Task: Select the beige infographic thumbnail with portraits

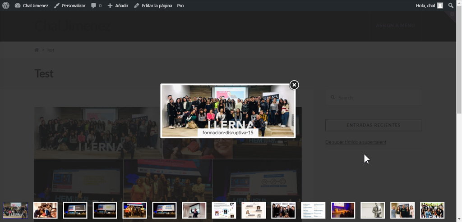Action: (x=254, y=210)
